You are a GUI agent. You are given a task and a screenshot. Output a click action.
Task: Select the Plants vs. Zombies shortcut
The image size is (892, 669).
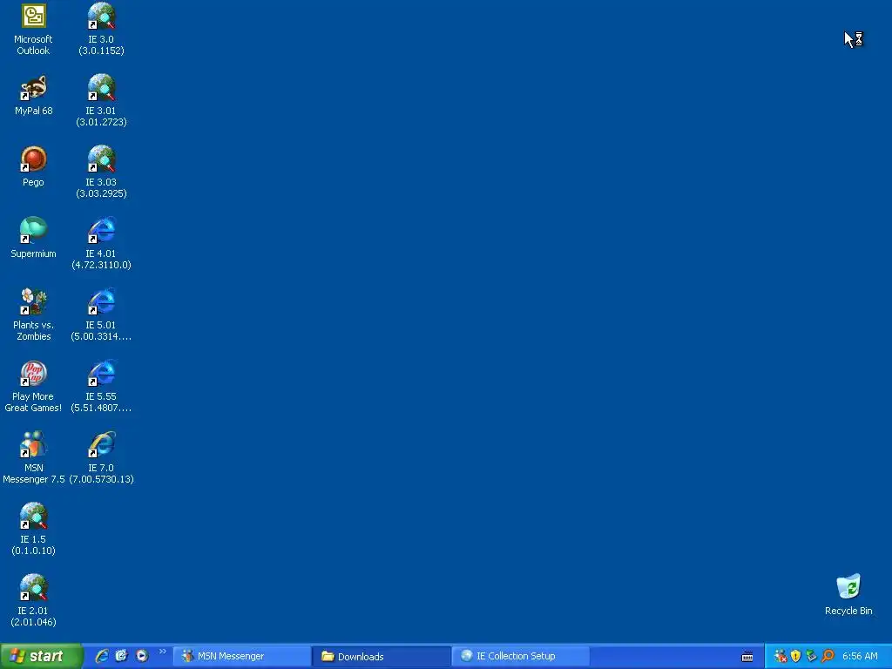pyautogui.click(x=34, y=314)
